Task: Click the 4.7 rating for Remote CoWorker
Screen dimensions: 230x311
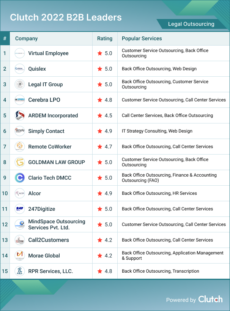Action: (x=109, y=147)
